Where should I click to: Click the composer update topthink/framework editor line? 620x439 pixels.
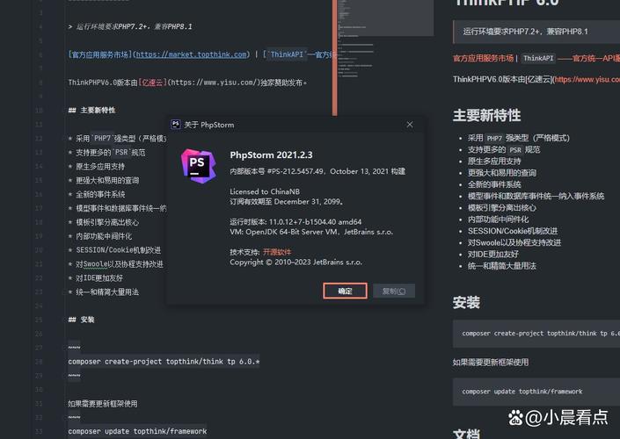137,431
